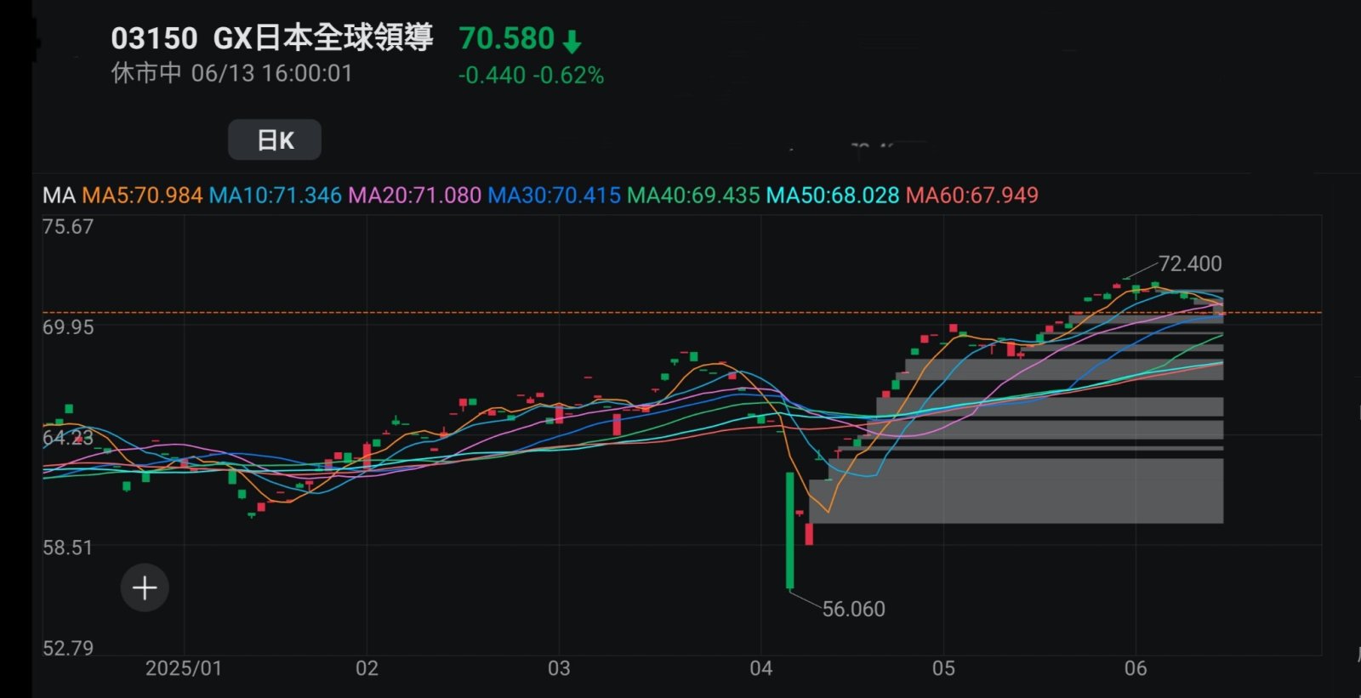Screen dimensions: 1361x698
Task: Click y-axis label 52.79
Action: click(x=68, y=649)
